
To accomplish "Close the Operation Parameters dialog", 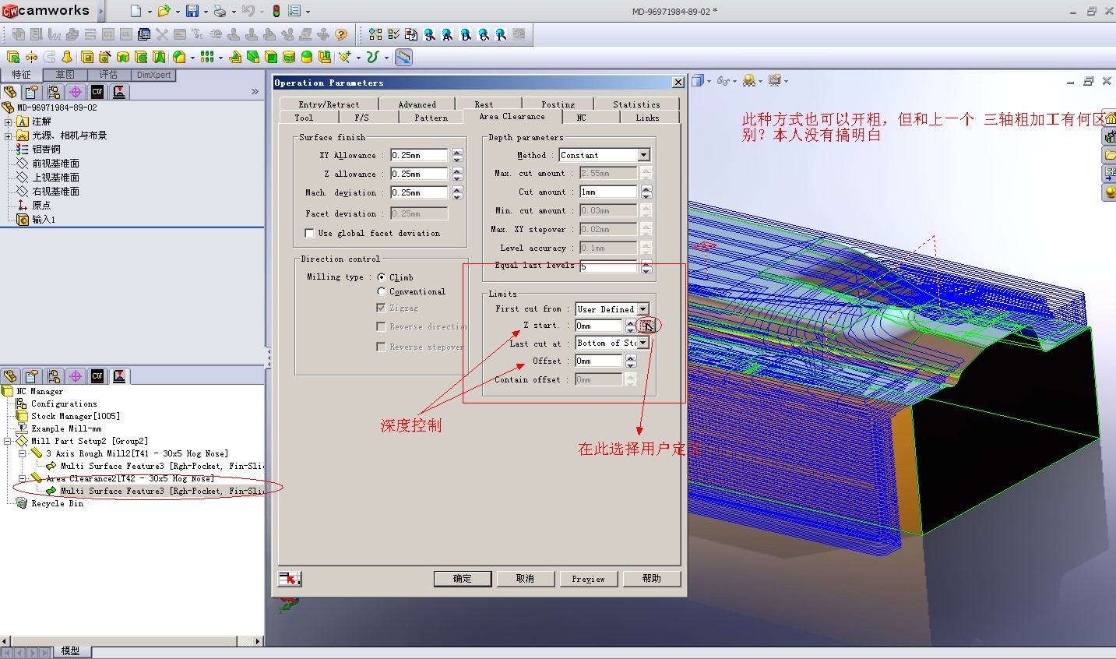I will 678,83.
